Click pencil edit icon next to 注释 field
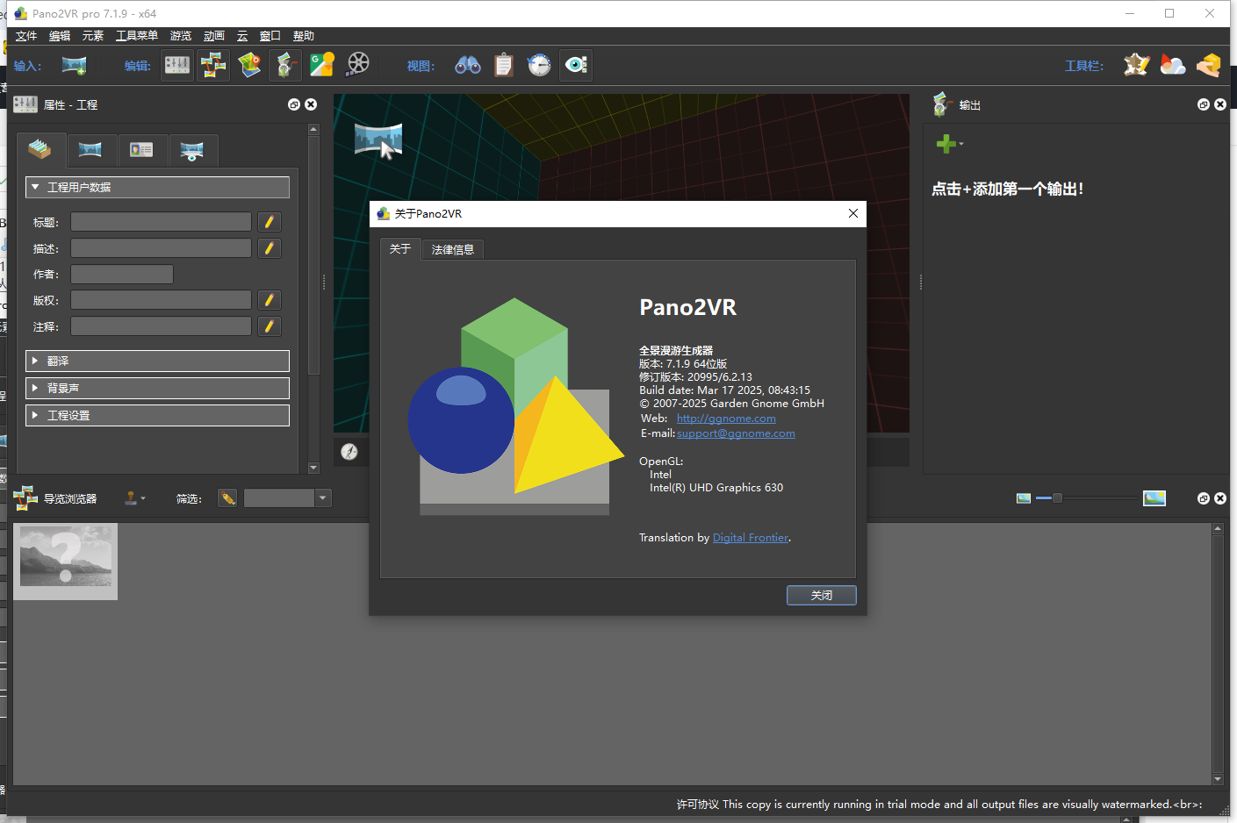The height and width of the screenshot is (823, 1237). pos(270,326)
